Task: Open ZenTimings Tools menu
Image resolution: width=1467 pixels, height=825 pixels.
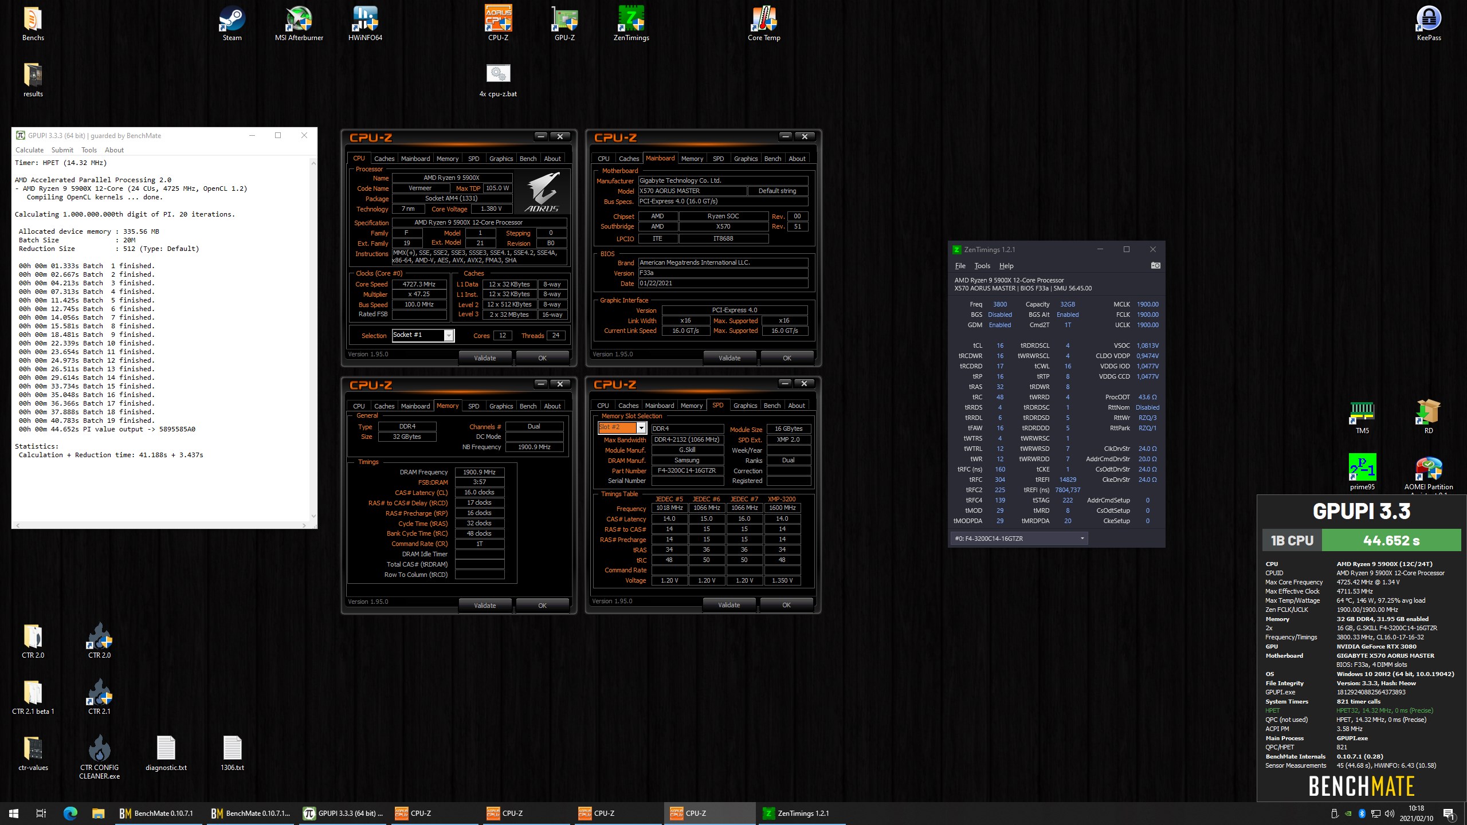Action: click(x=982, y=266)
